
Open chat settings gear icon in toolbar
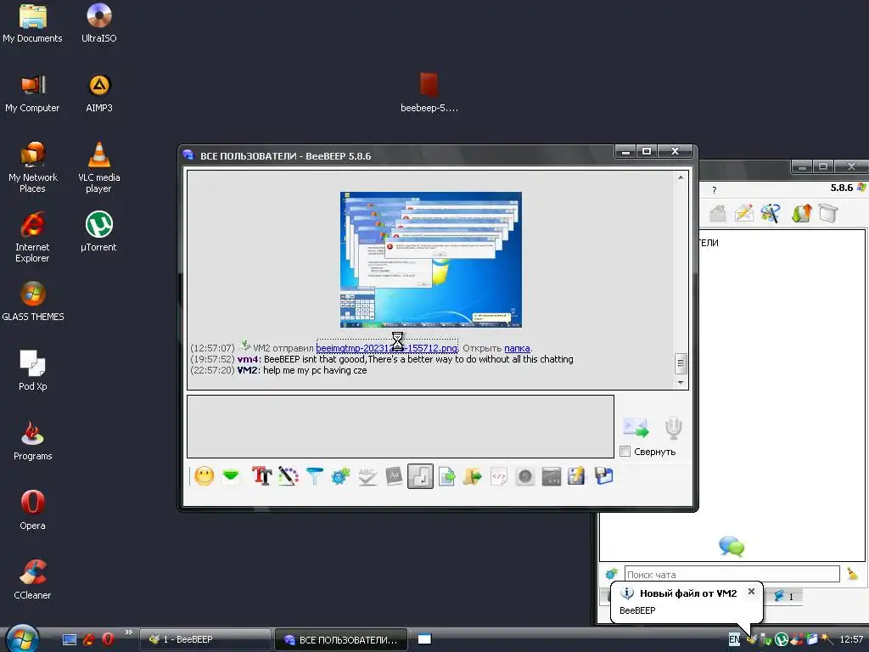[340, 476]
